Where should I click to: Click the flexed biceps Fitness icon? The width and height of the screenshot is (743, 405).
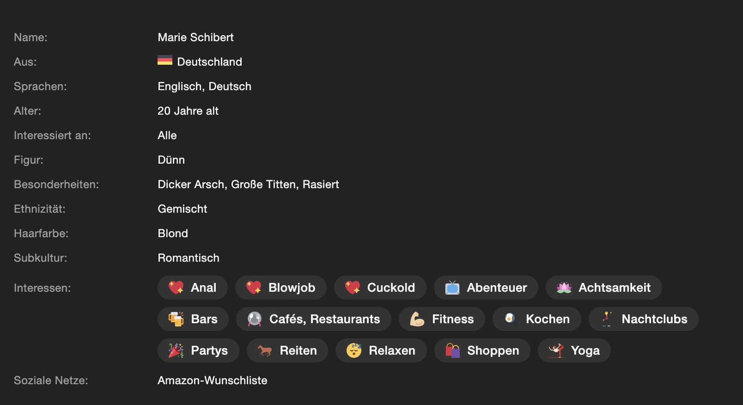point(417,319)
